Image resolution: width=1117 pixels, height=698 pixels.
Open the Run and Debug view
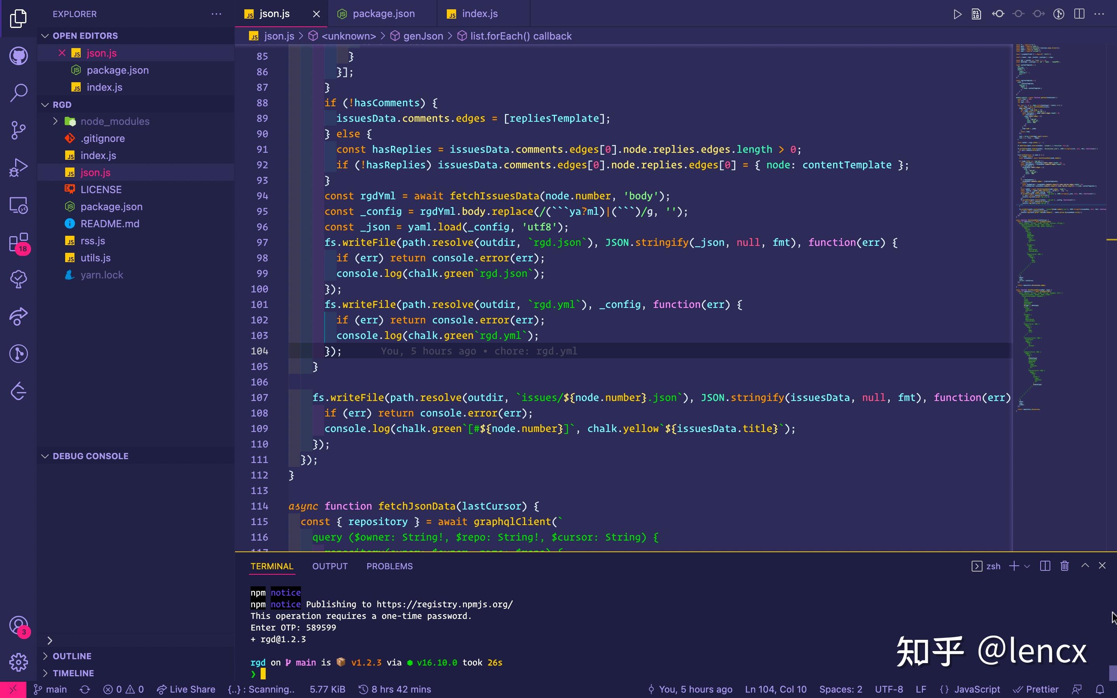click(19, 168)
